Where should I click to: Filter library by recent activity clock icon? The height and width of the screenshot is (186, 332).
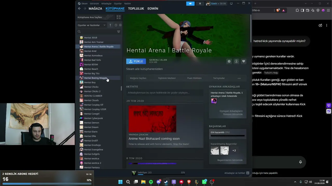coord(116,25)
